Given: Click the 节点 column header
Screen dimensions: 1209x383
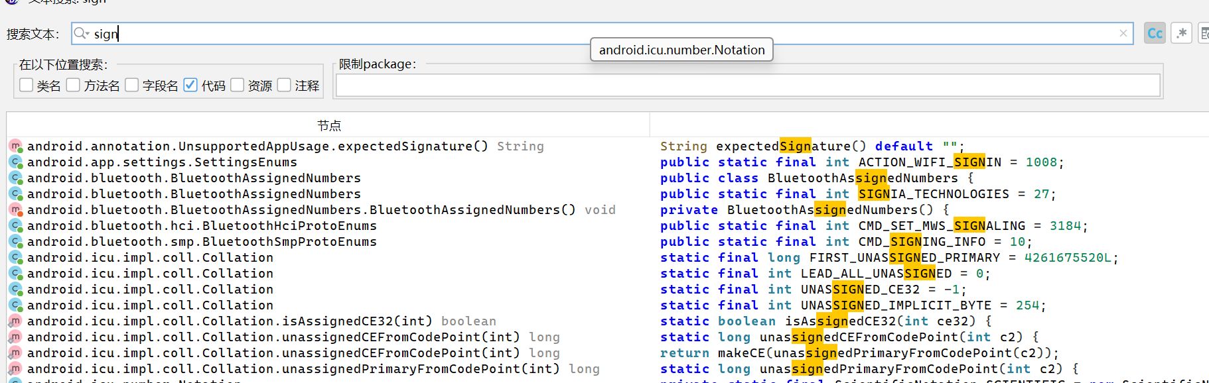Looking at the screenshot, I should [x=328, y=125].
